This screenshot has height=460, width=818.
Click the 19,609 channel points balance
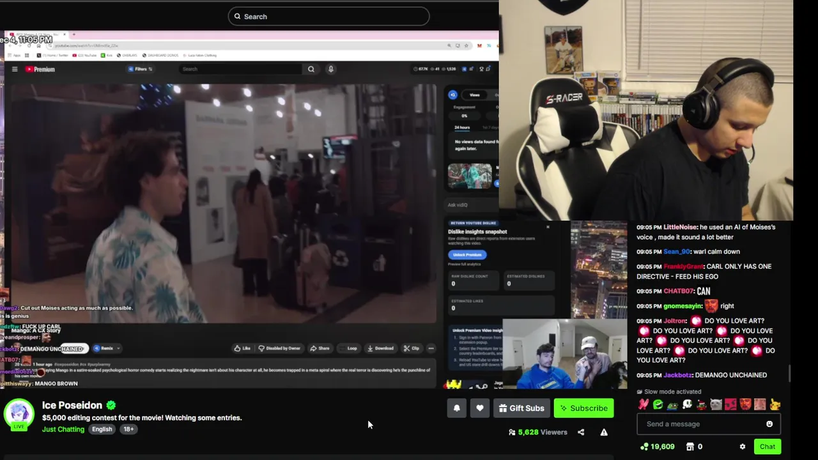click(658, 447)
